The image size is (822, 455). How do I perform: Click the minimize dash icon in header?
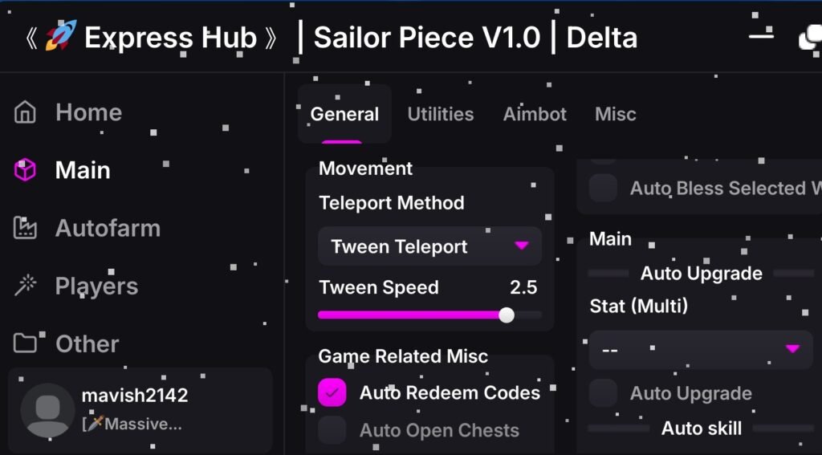(x=759, y=36)
